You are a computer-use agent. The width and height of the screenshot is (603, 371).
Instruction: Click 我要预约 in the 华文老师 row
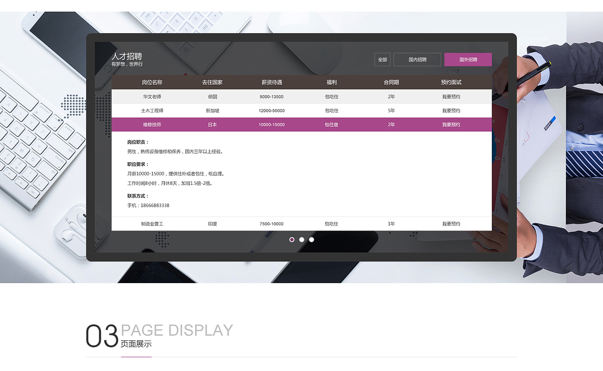[x=451, y=97]
